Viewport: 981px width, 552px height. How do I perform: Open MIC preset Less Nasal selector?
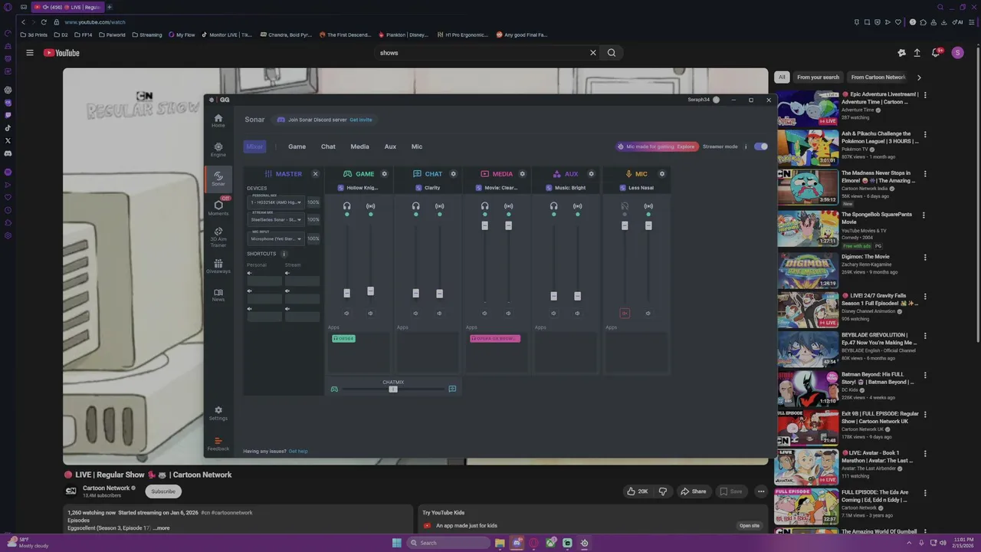[x=636, y=188]
